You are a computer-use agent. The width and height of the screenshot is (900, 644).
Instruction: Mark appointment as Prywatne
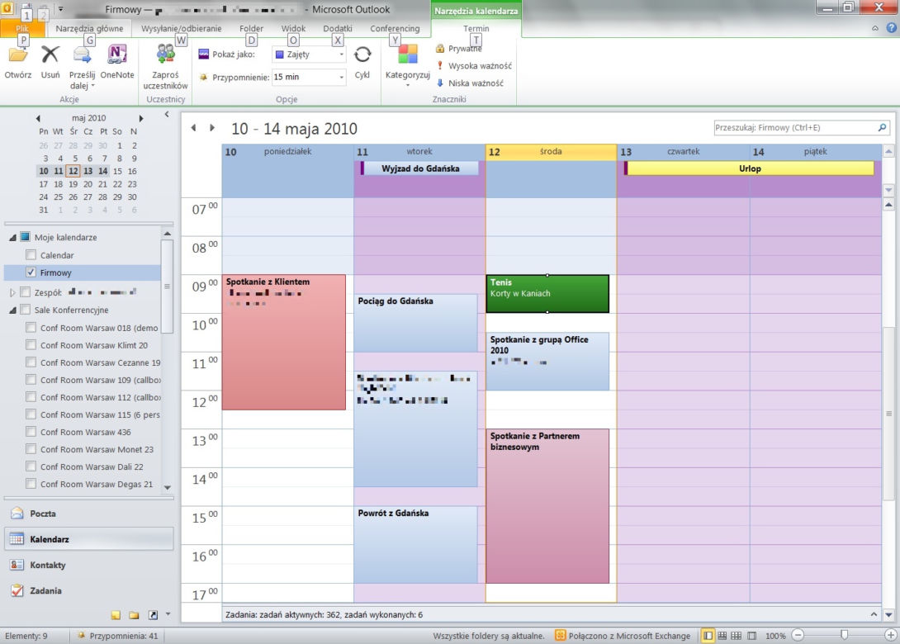(458, 49)
